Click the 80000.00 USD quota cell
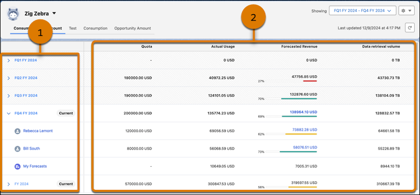420x195 pixels. pos(139,148)
